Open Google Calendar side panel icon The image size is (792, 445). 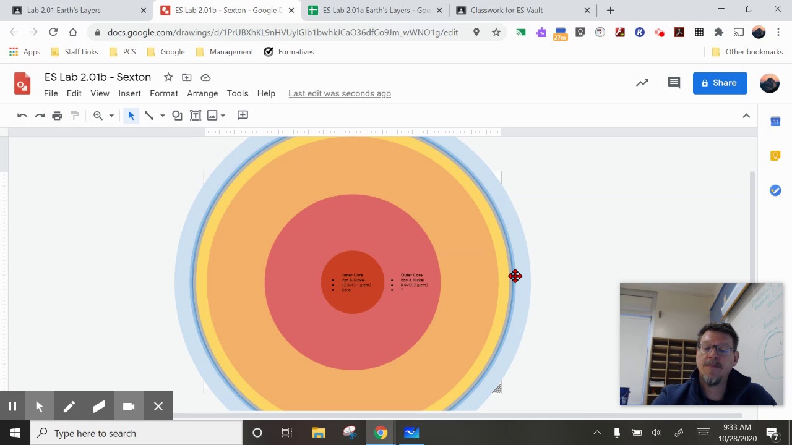coord(775,122)
